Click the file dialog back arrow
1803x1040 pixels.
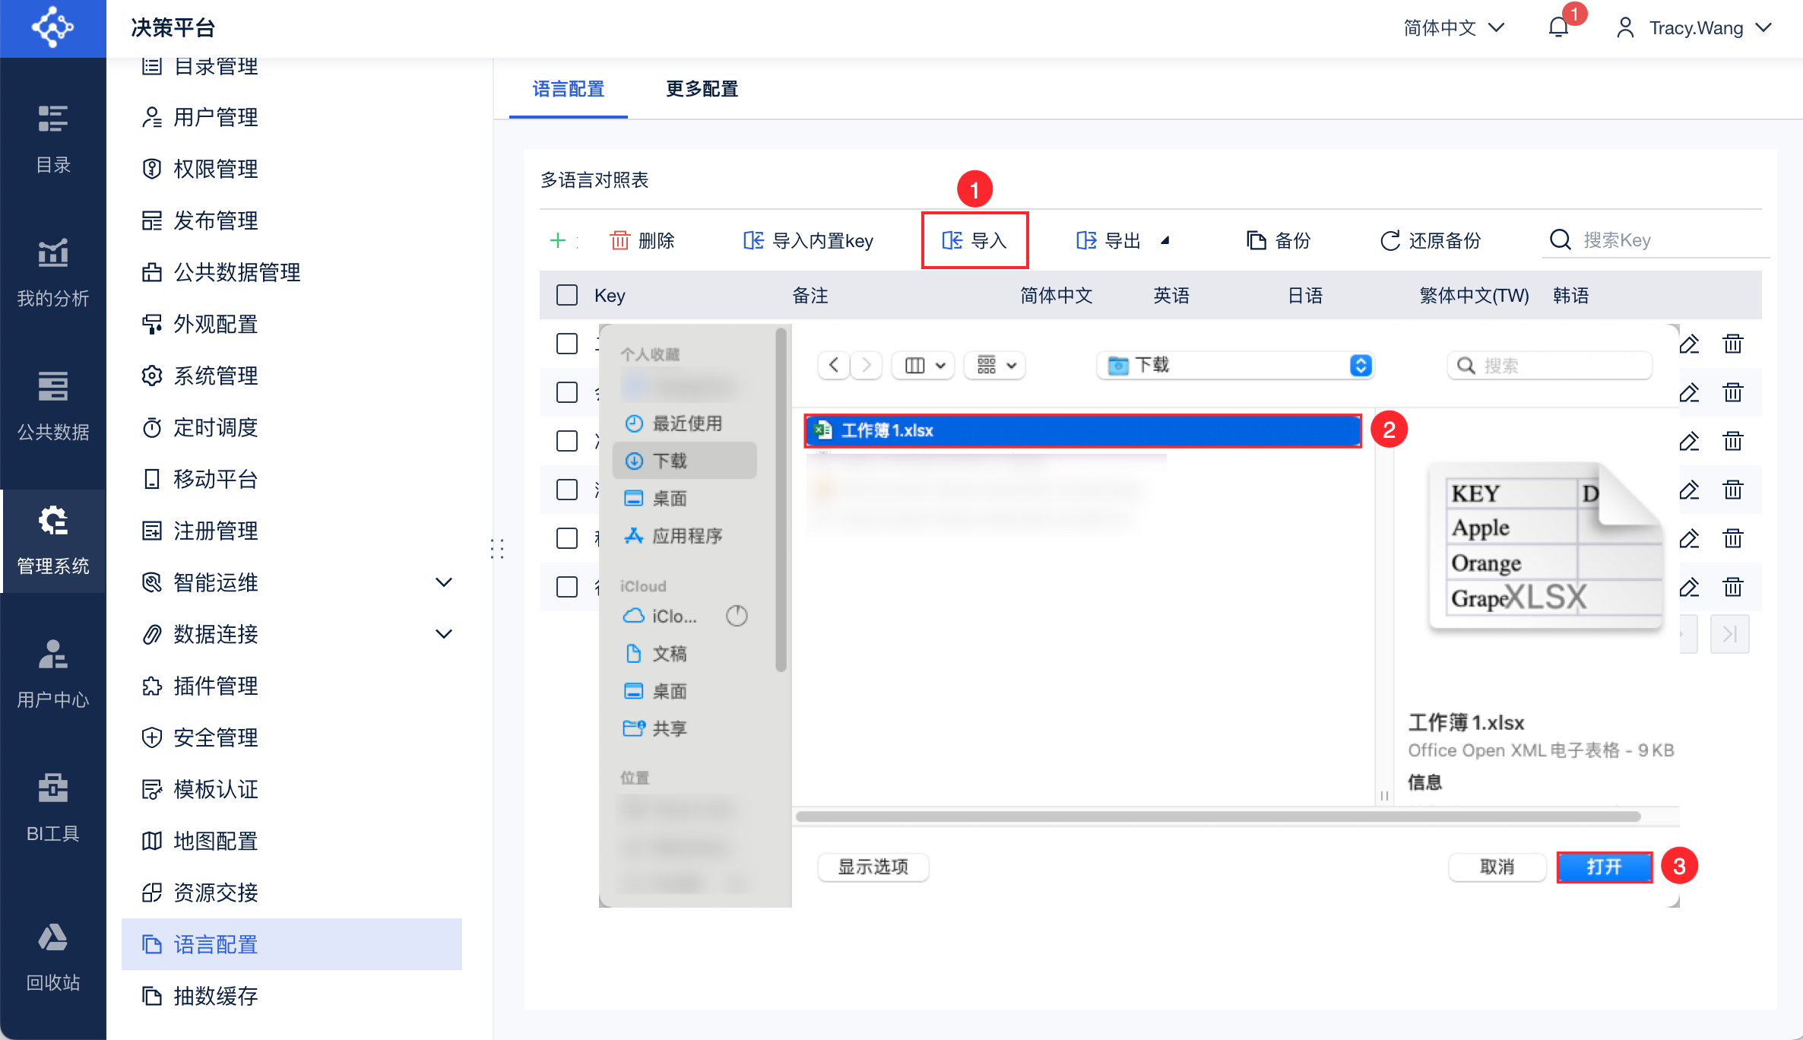[834, 366]
